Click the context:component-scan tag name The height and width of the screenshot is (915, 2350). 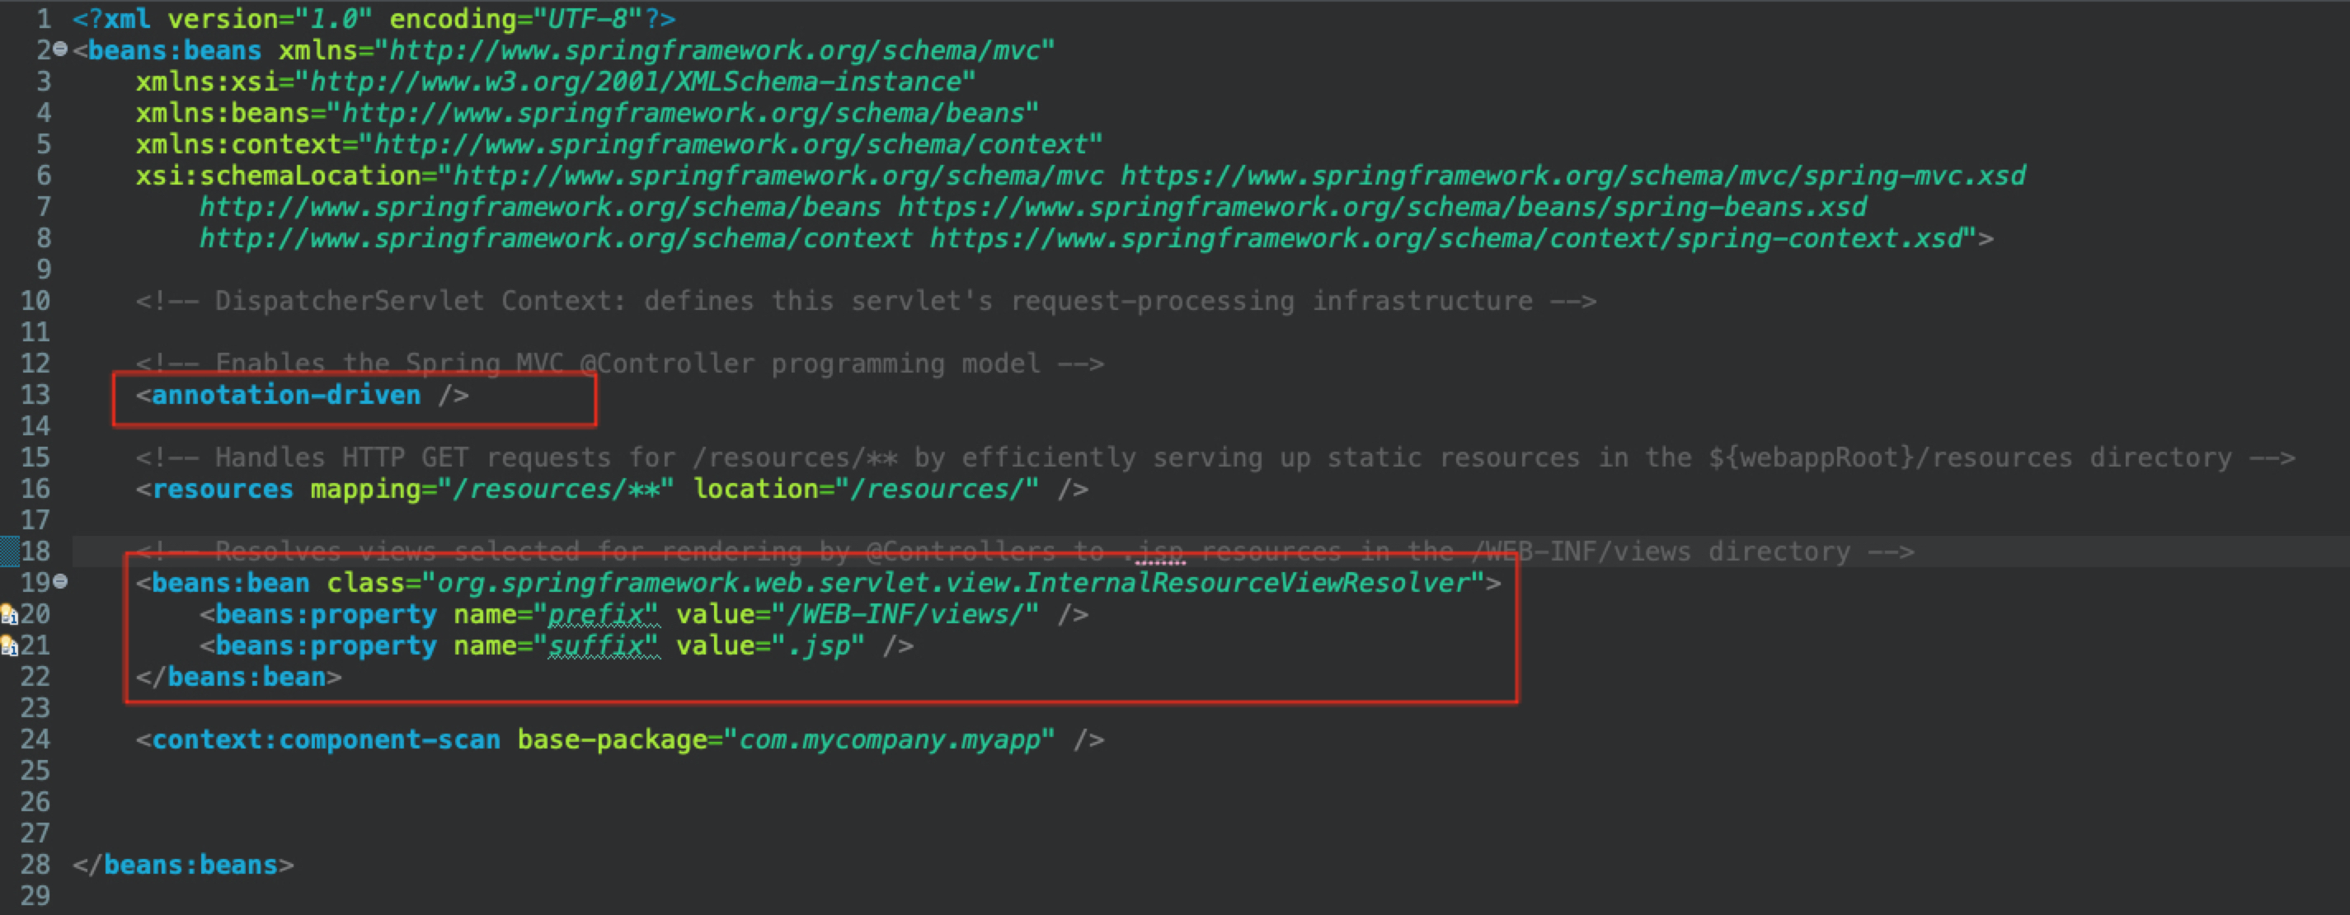click(x=326, y=739)
